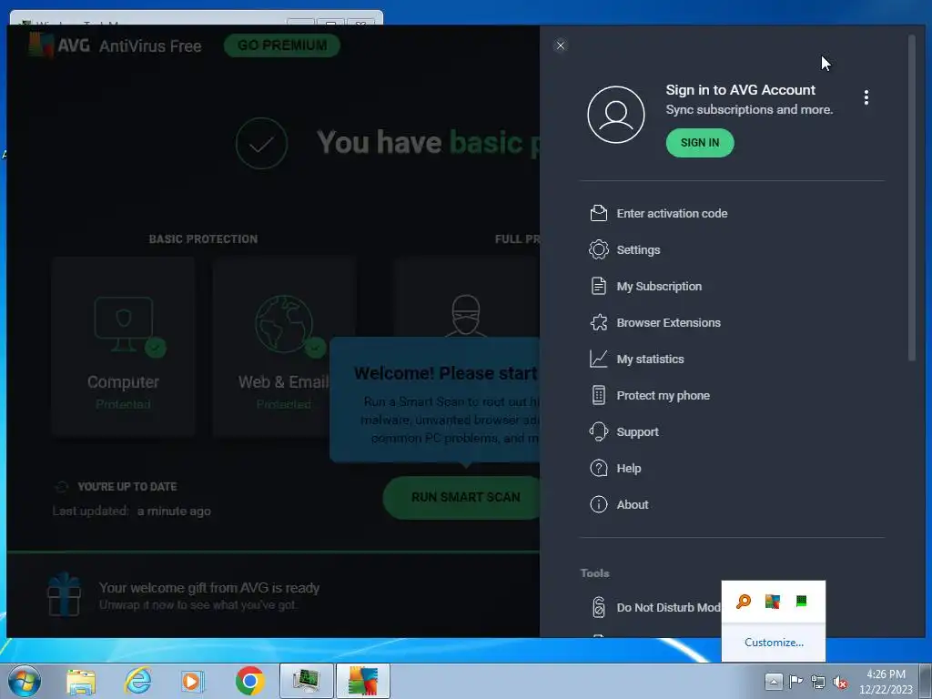The image size is (932, 699).
Task: Click AVG AntiVirus taskbar button
Action: coord(362,681)
